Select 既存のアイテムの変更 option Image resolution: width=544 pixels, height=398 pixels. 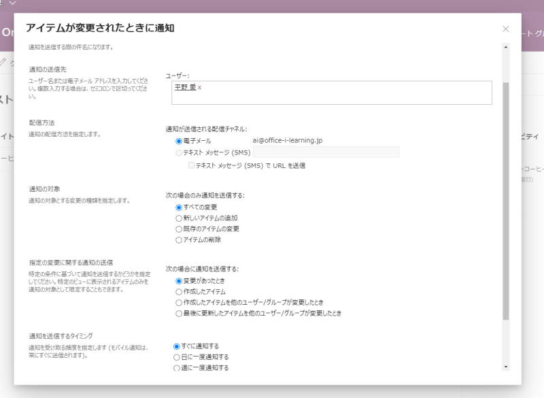(179, 229)
